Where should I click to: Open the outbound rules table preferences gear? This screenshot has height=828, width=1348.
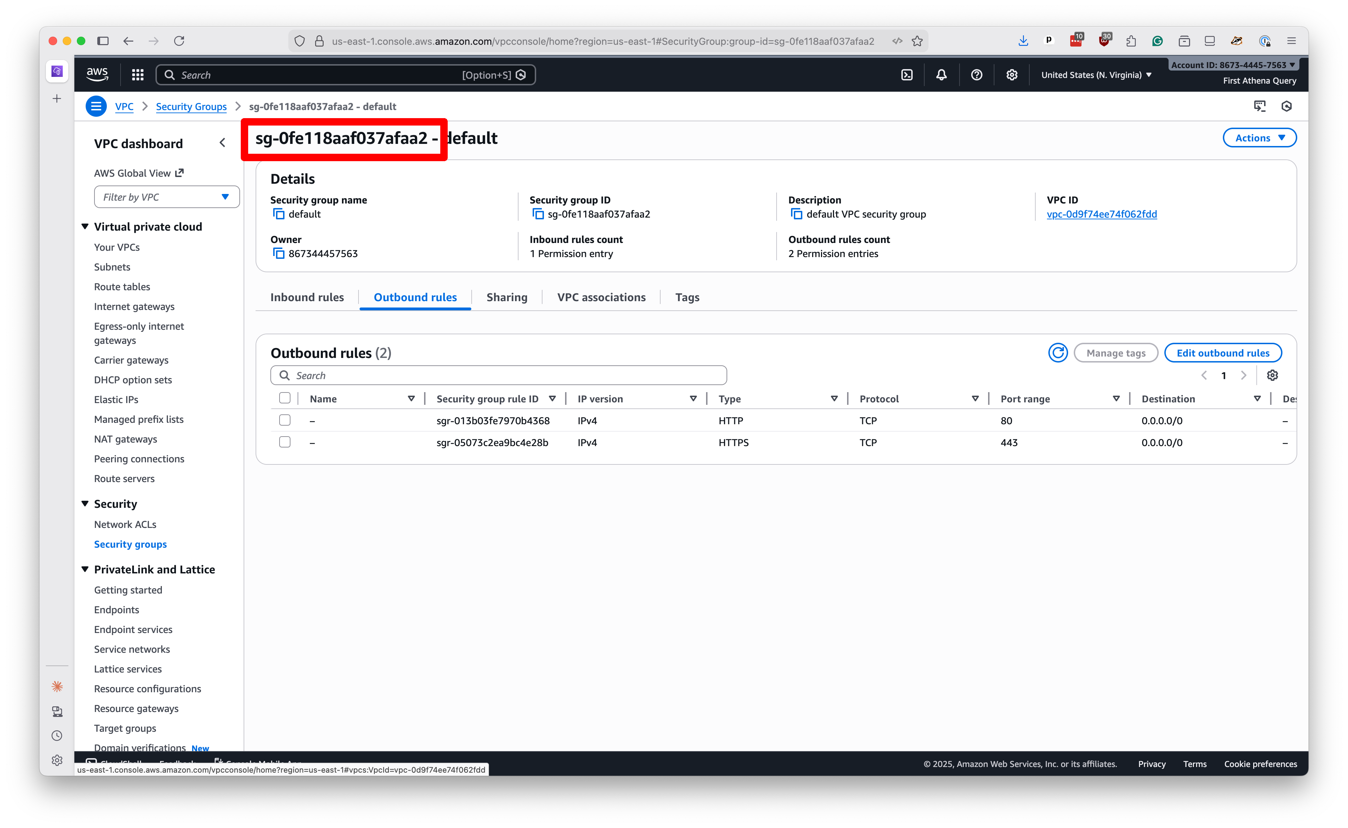(1273, 375)
